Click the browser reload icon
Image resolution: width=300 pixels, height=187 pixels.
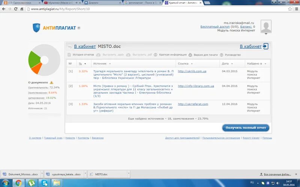(x=16, y=9)
